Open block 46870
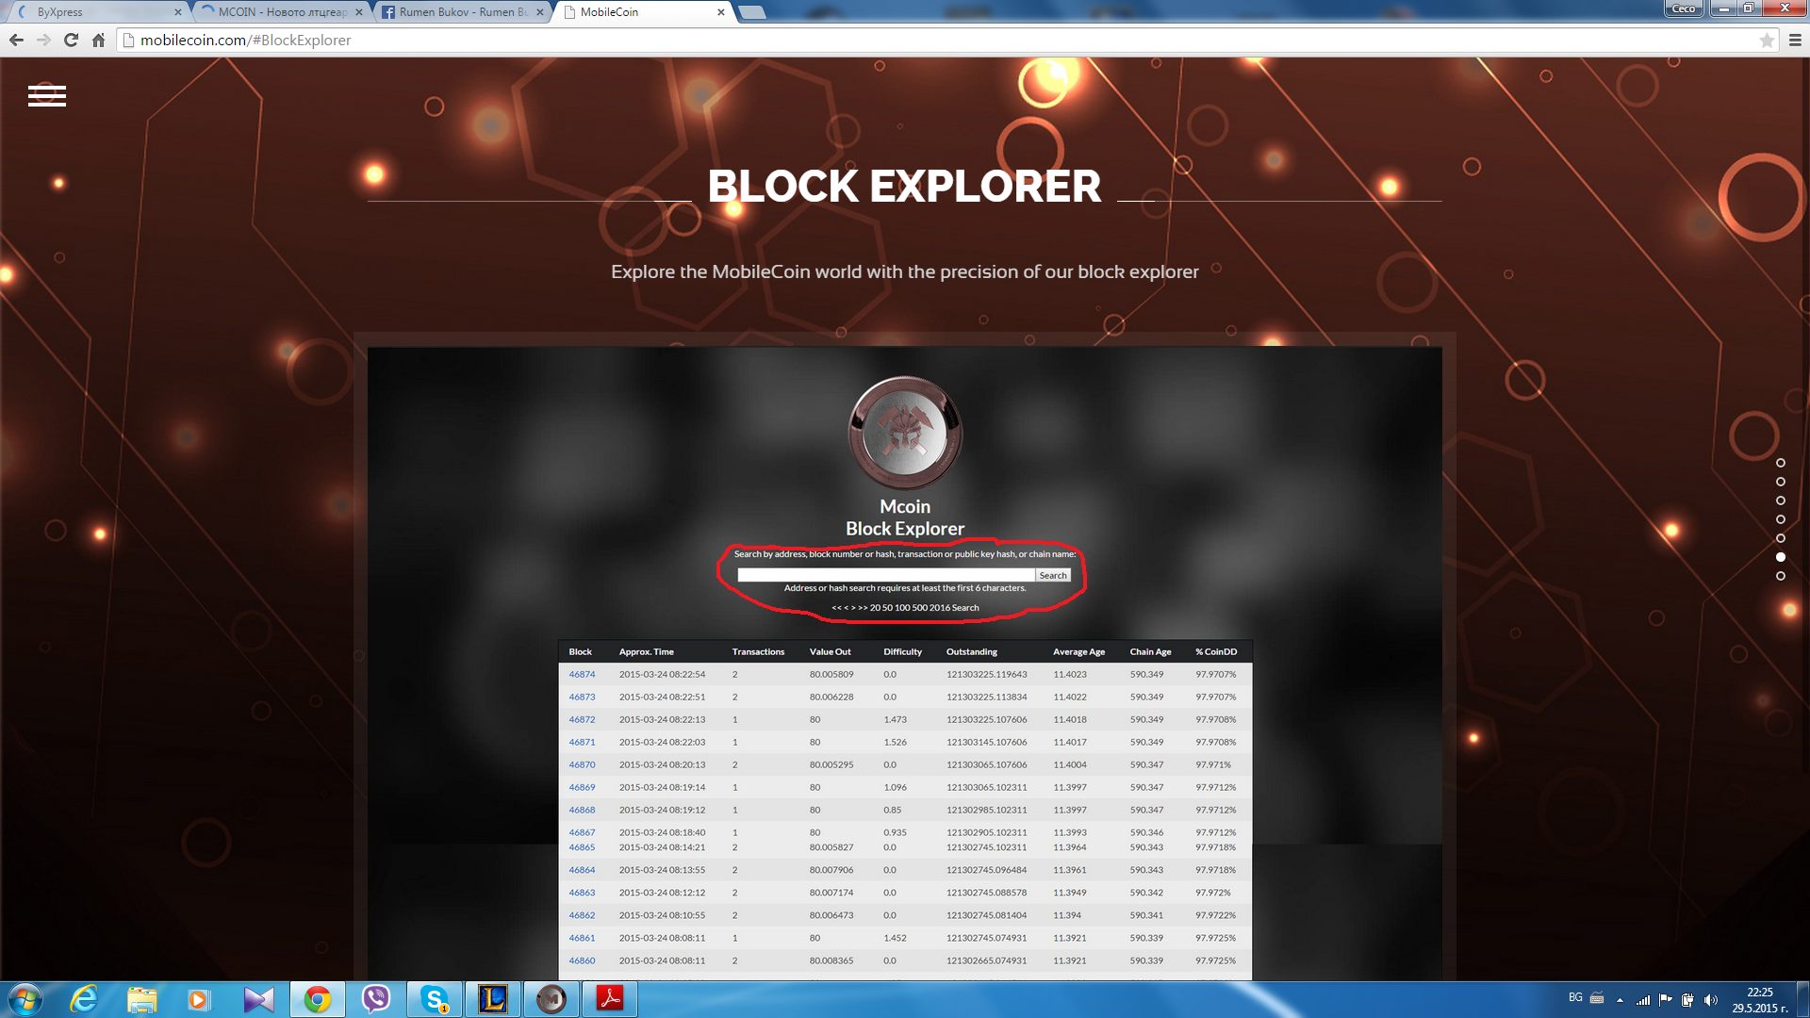Viewport: 1810px width, 1018px height. pos(582,764)
